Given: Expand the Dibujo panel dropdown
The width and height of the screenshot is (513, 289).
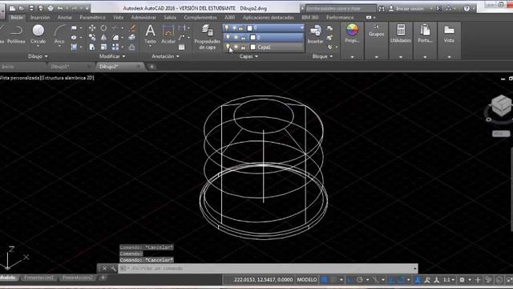Looking at the screenshot, I should pyautogui.click(x=38, y=56).
